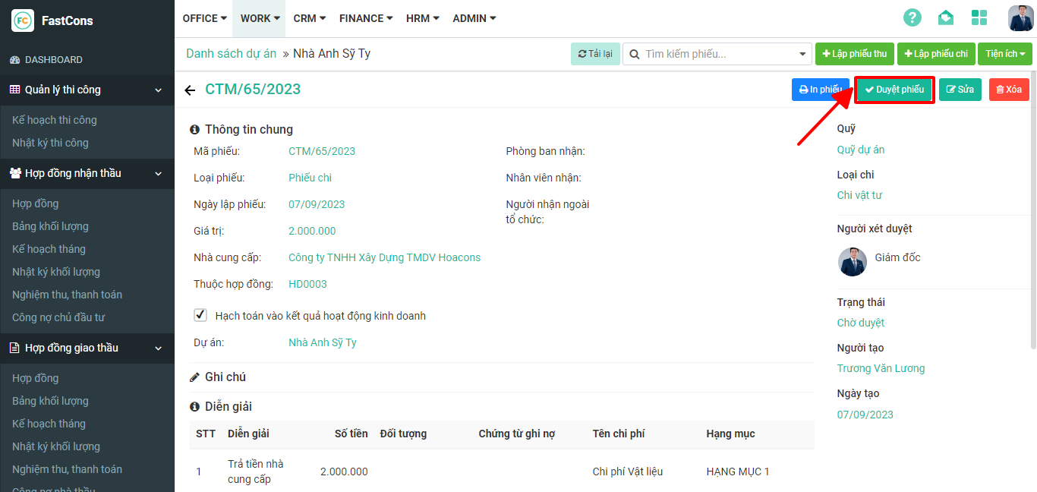The width and height of the screenshot is (1037, 492).
Task: Toggle Hạch toán vào kết quả checkbox
Action: point(200,315)
